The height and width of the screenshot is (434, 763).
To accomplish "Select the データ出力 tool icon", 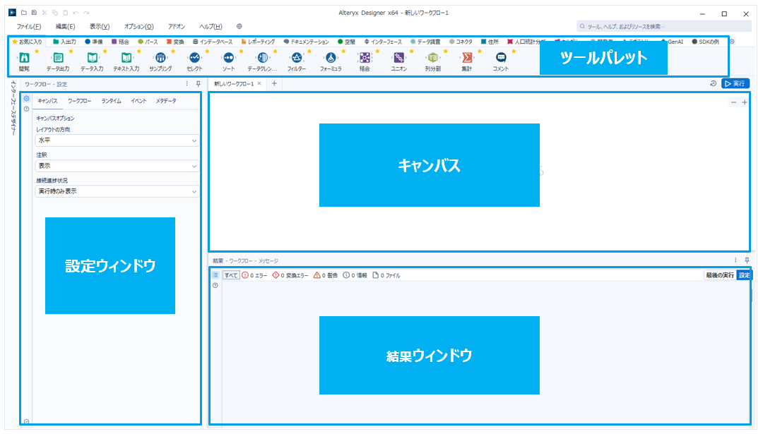I will point(58,58).
